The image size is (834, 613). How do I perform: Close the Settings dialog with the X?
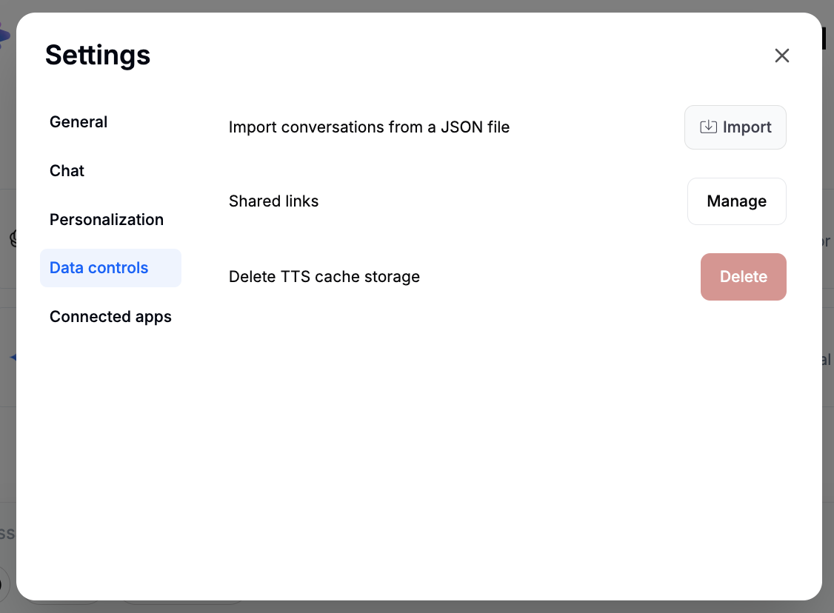click(x=781, y=56)
